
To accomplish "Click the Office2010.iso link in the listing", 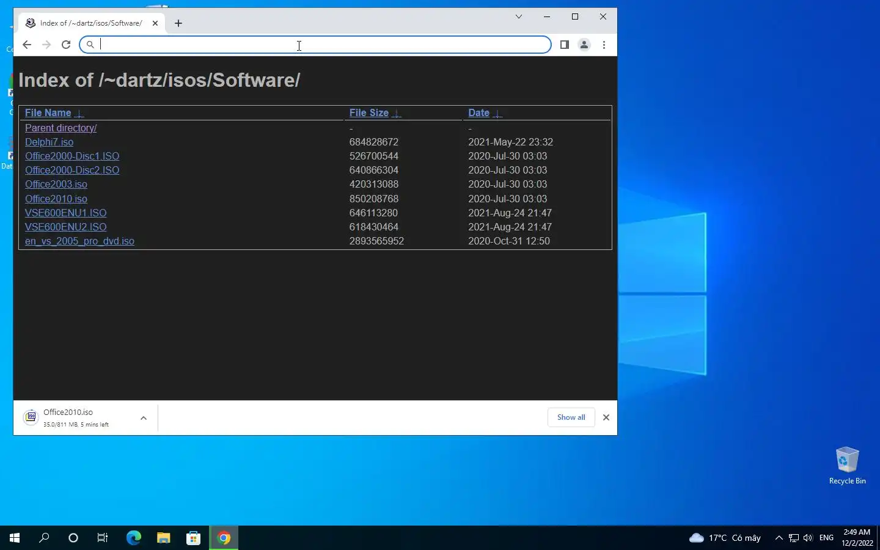I will [x=56, y=199].
